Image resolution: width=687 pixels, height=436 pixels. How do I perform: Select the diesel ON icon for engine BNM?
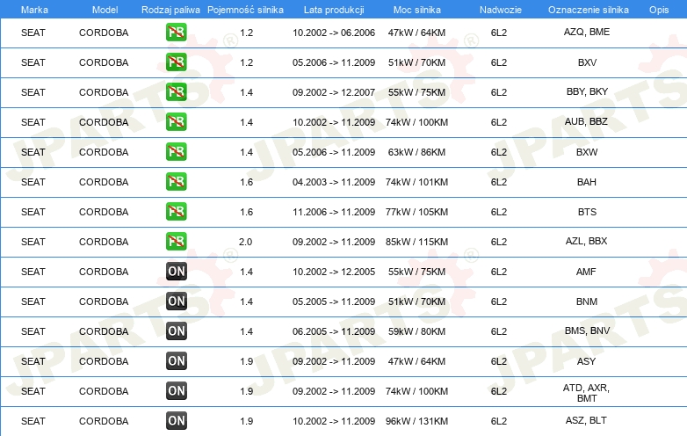(x=176, y=302)
